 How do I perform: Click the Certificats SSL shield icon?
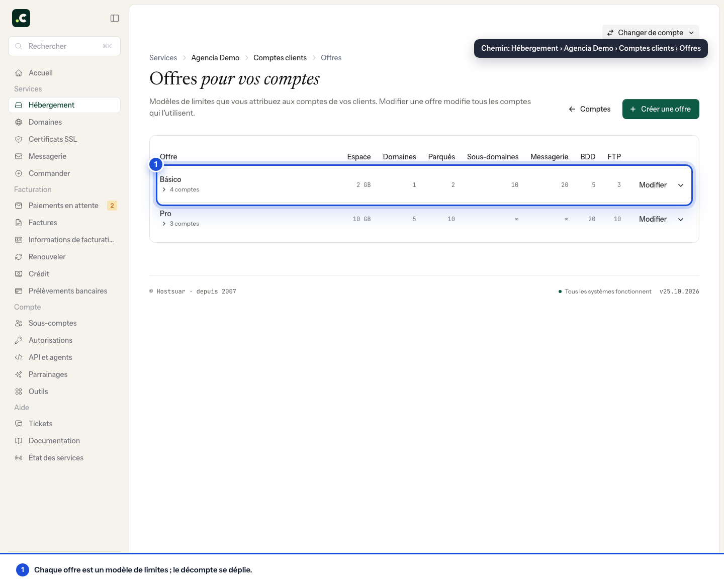pyautogui.click(x=19, y=139)
